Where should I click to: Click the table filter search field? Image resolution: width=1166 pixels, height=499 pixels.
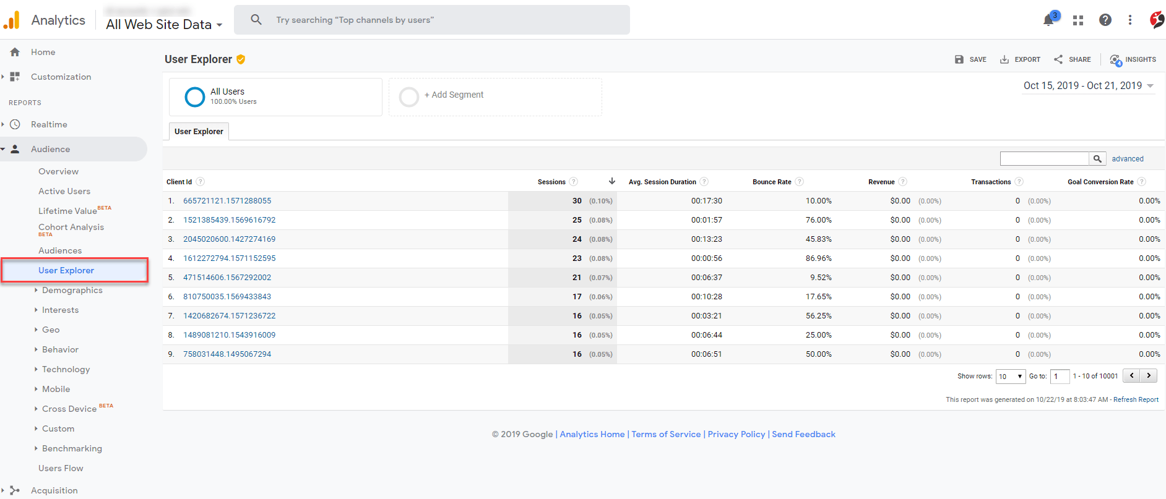[1044, 159]
